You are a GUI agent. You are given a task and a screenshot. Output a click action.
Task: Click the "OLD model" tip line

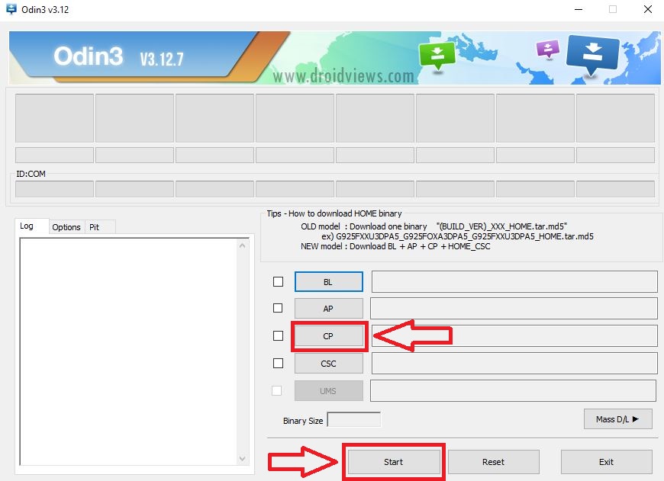tap(434, 226)
